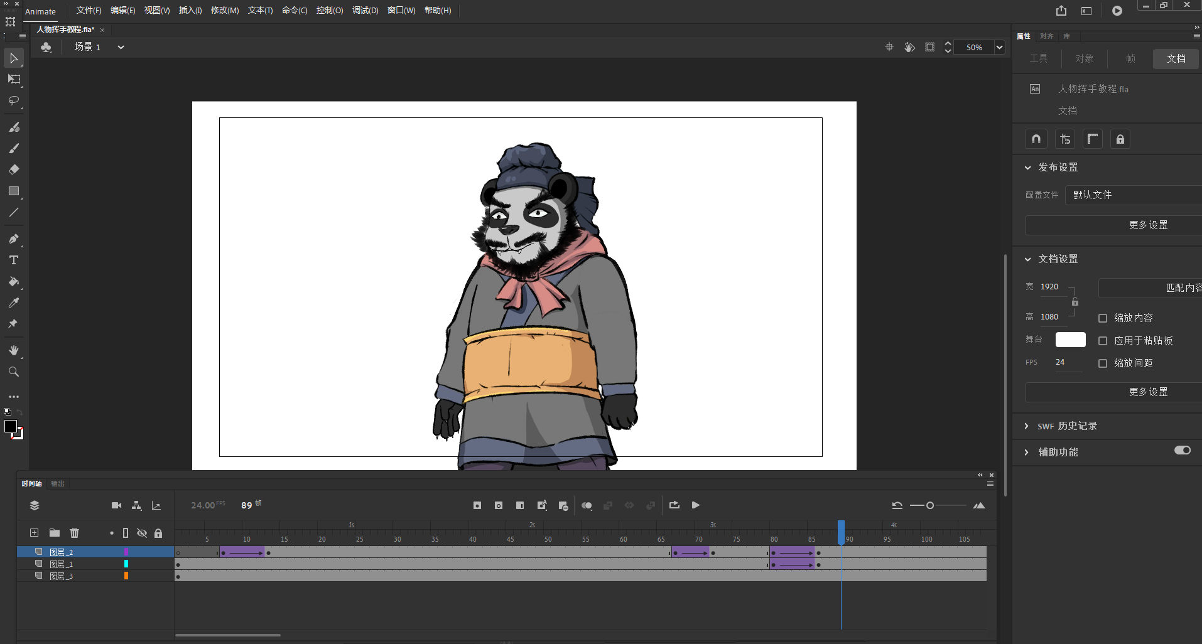Toggle the show all layers eye icon
Image resolution: width=1202 pixels, height=644 pixels.
click(142, 533)
